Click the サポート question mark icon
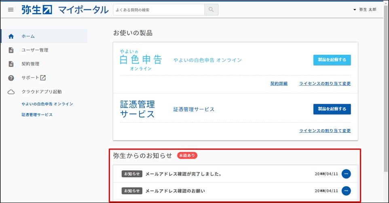 [11, 78]
